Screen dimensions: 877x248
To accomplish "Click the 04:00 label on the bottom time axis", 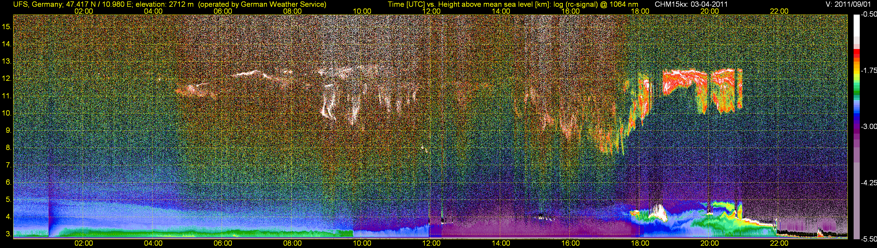I will (x=153, y=243).
